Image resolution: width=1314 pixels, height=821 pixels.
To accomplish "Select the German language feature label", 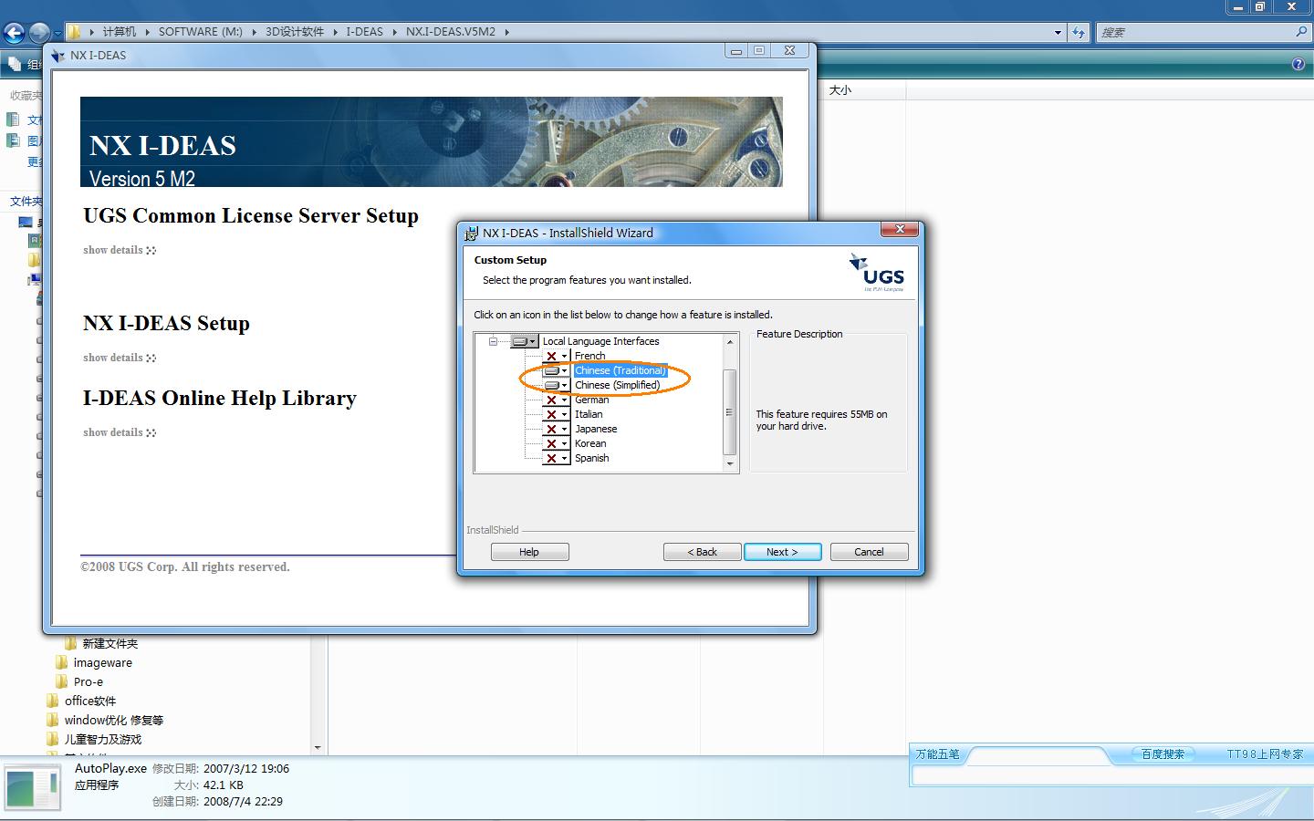I will (591, 400).
